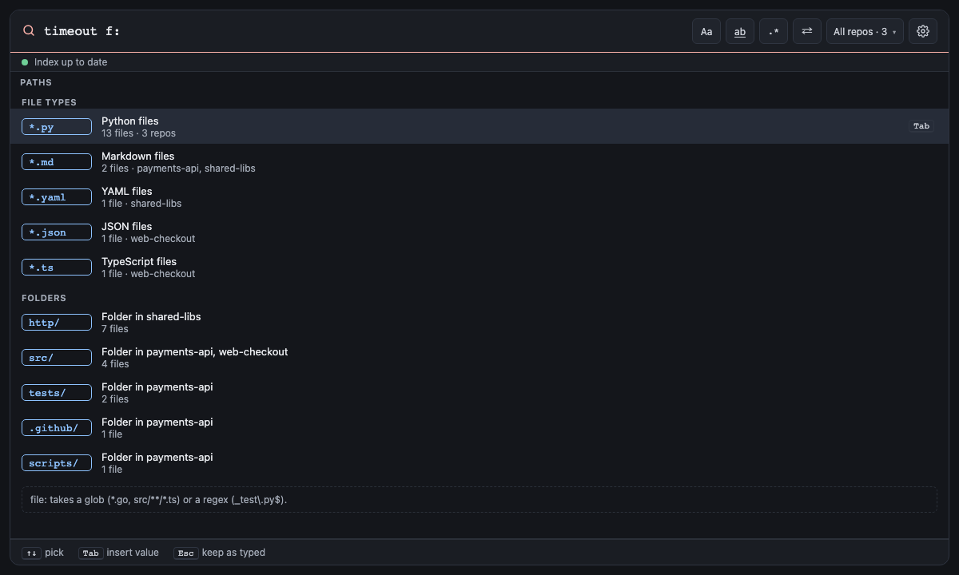Select the tests/ folder chip
This screenshot has width=959, height=575.
(x=57, y=393)
